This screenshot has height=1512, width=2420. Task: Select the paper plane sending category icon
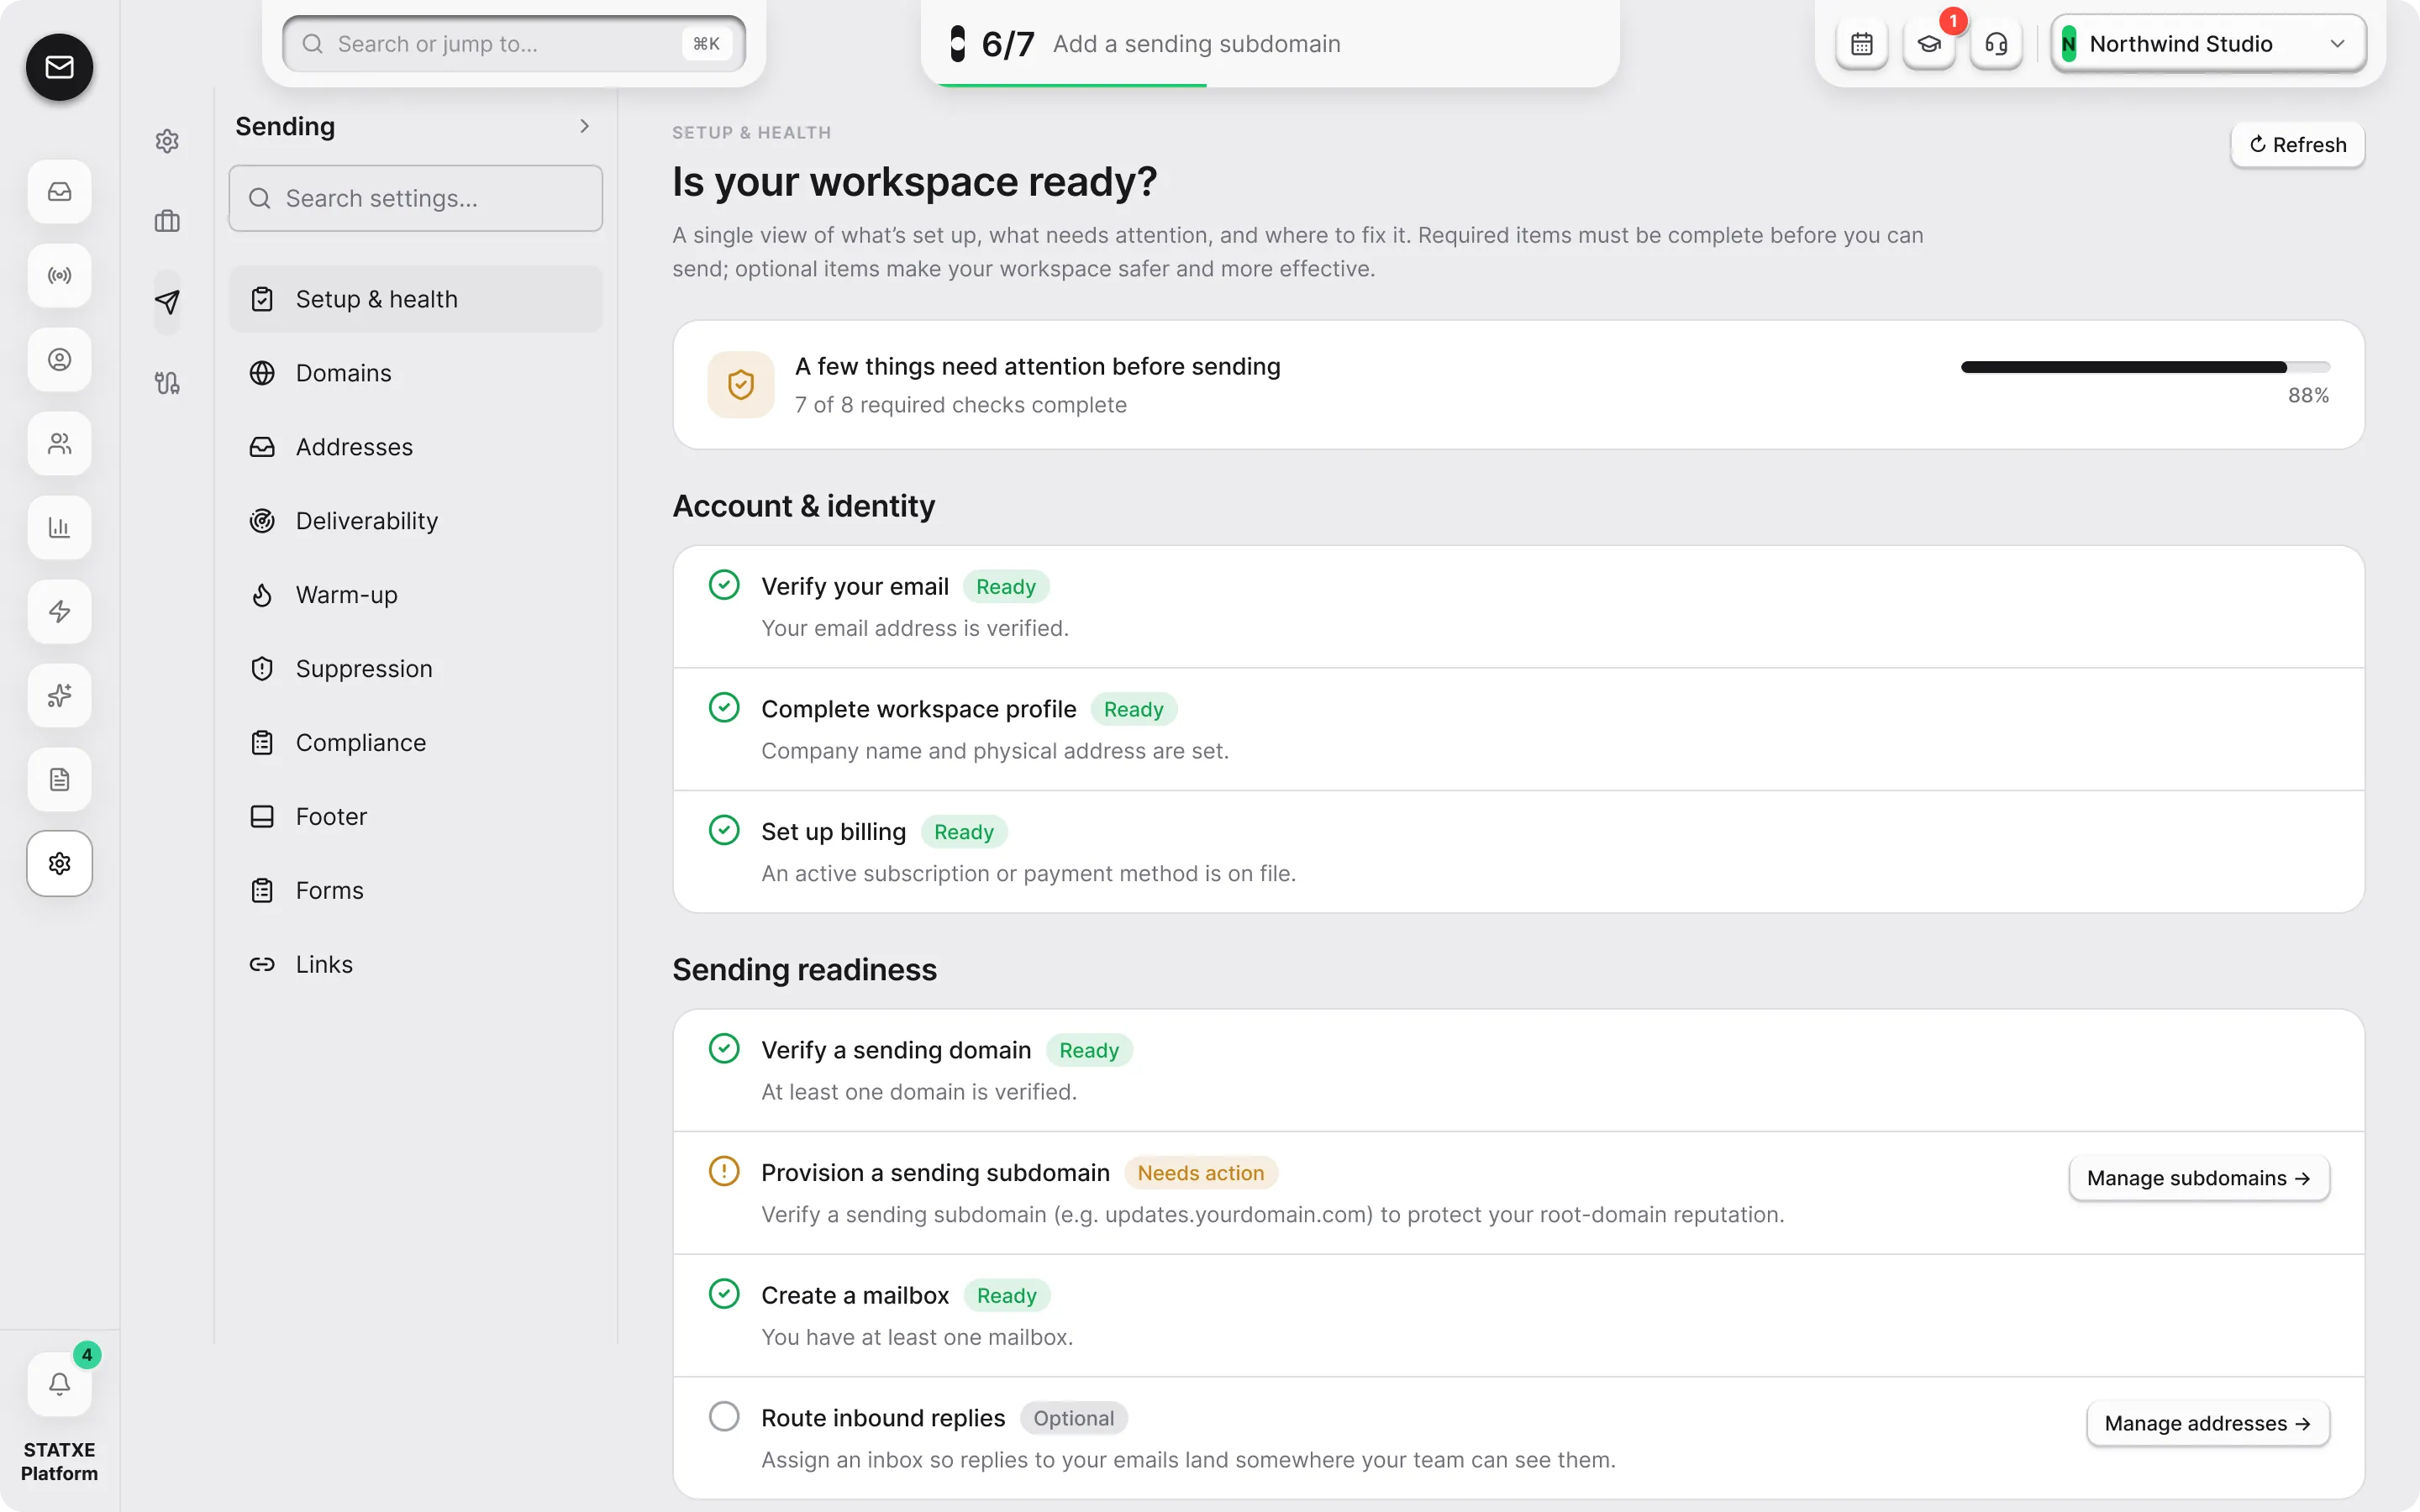(x=167, y=302)
